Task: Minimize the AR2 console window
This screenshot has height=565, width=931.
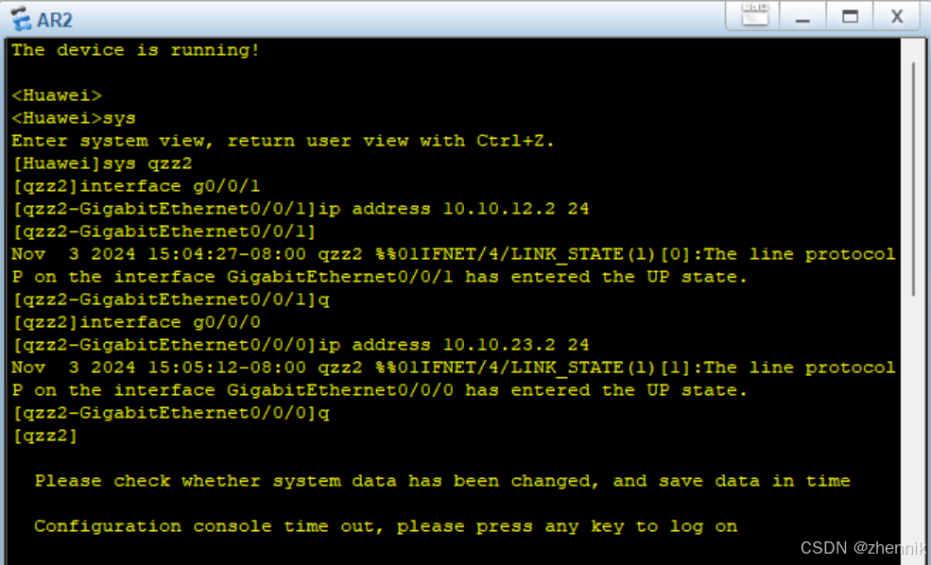Action: point(802,17)
